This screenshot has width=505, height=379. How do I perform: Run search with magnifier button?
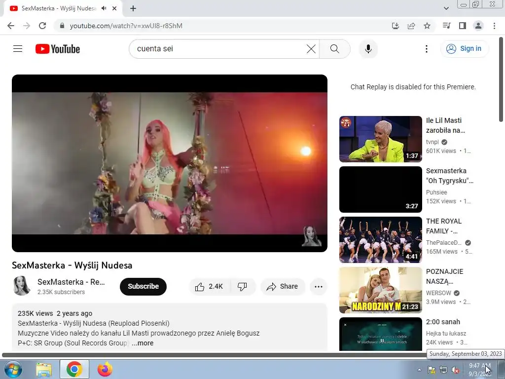pyautogui.click(x=335, y=49)
